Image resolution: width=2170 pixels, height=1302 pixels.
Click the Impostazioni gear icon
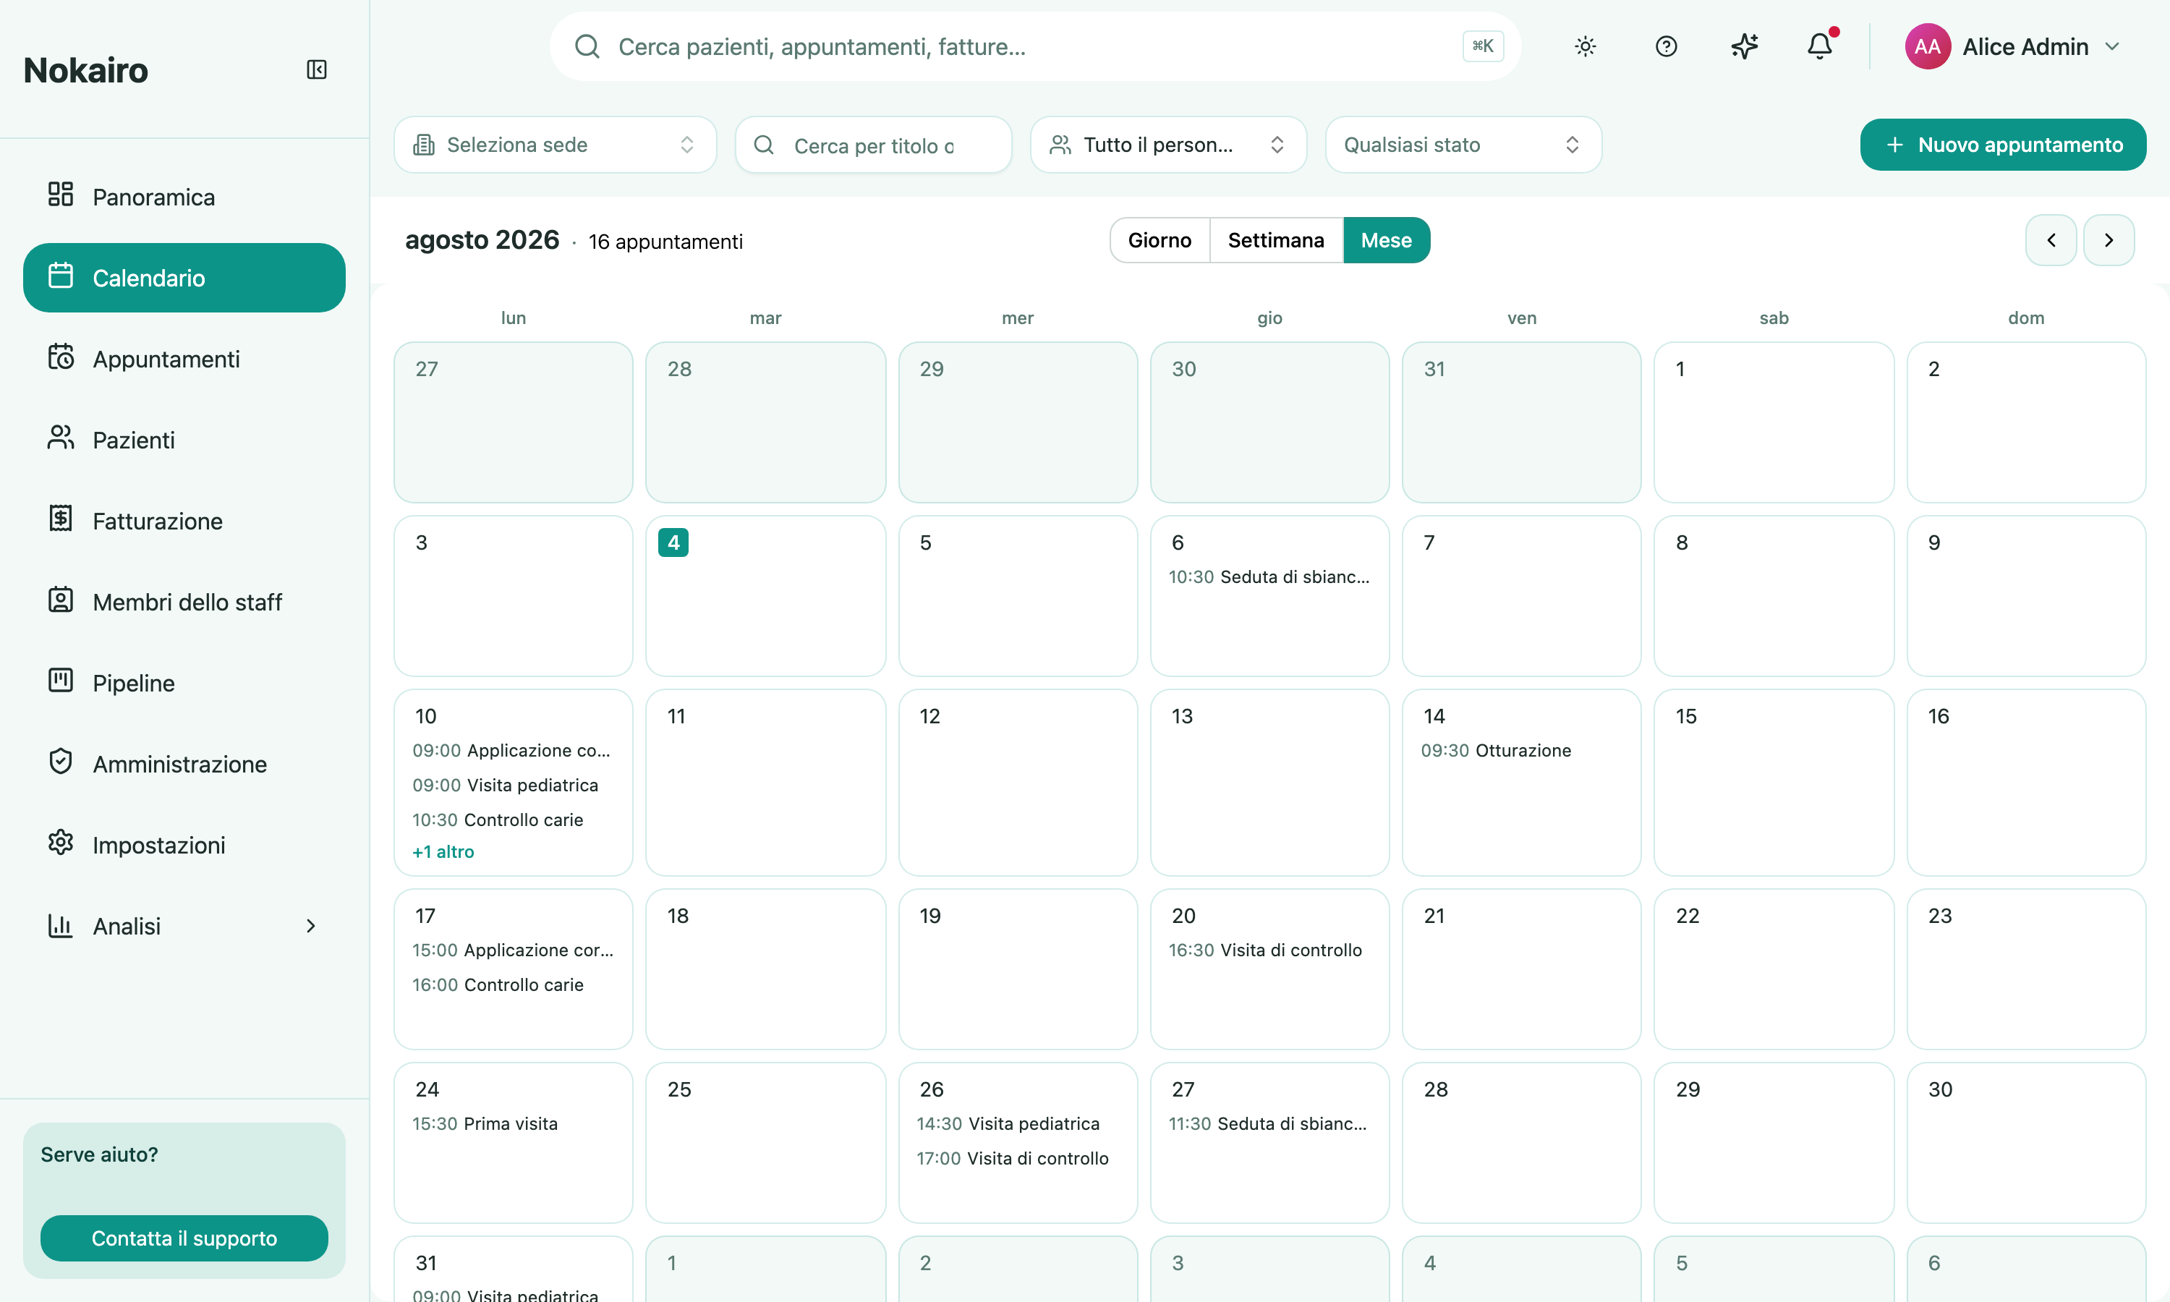[61, 843]
